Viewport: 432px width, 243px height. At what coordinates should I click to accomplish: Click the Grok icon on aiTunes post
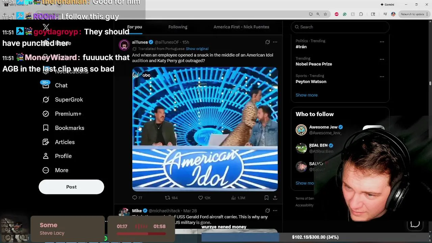267,42
